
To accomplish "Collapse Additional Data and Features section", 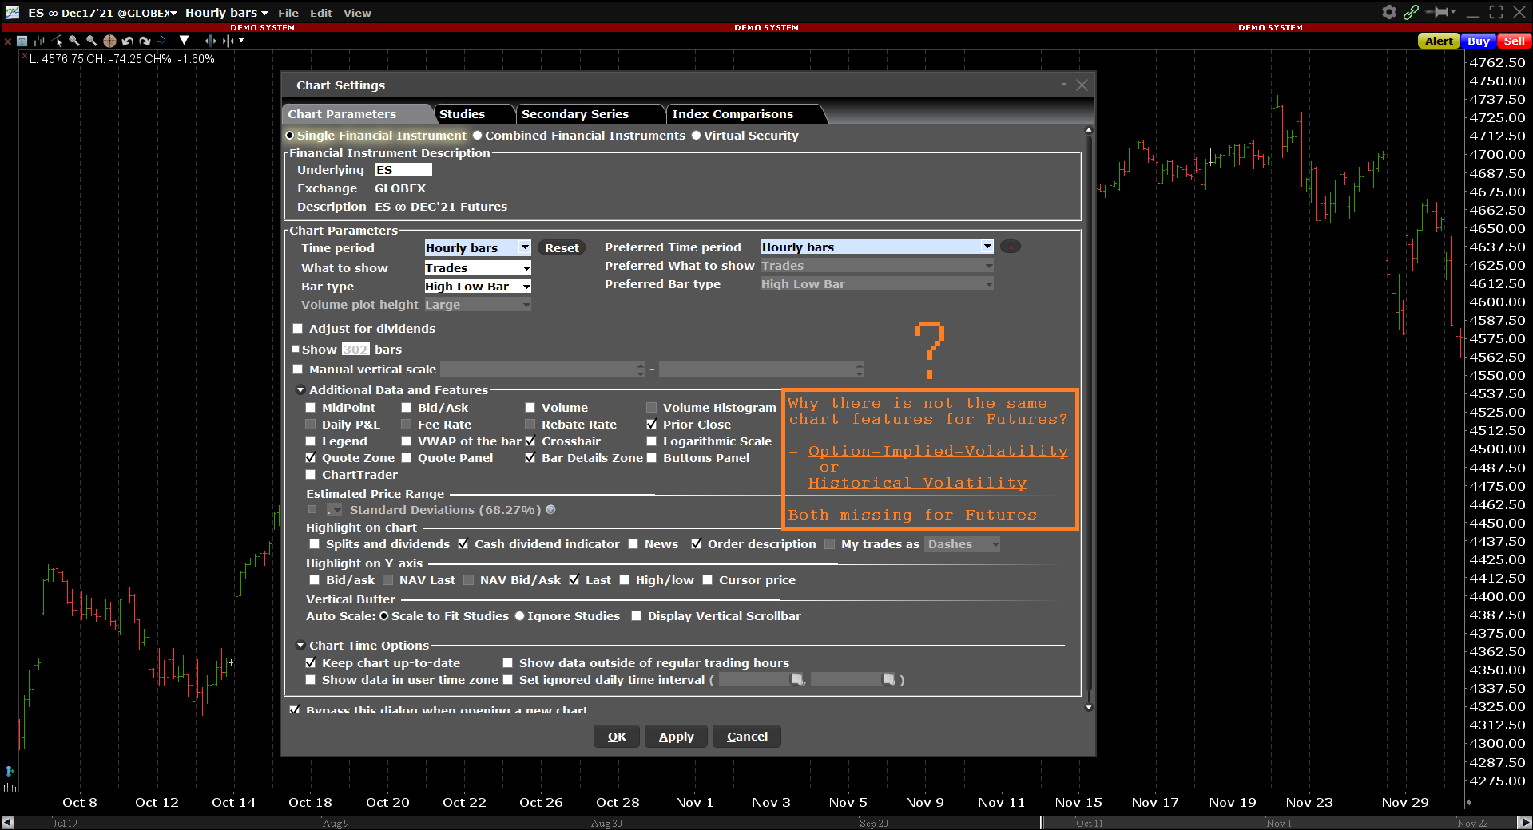I will coord(300,389).
